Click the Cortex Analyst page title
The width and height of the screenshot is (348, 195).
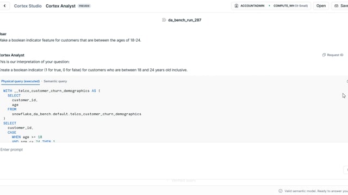click(60, 6)
